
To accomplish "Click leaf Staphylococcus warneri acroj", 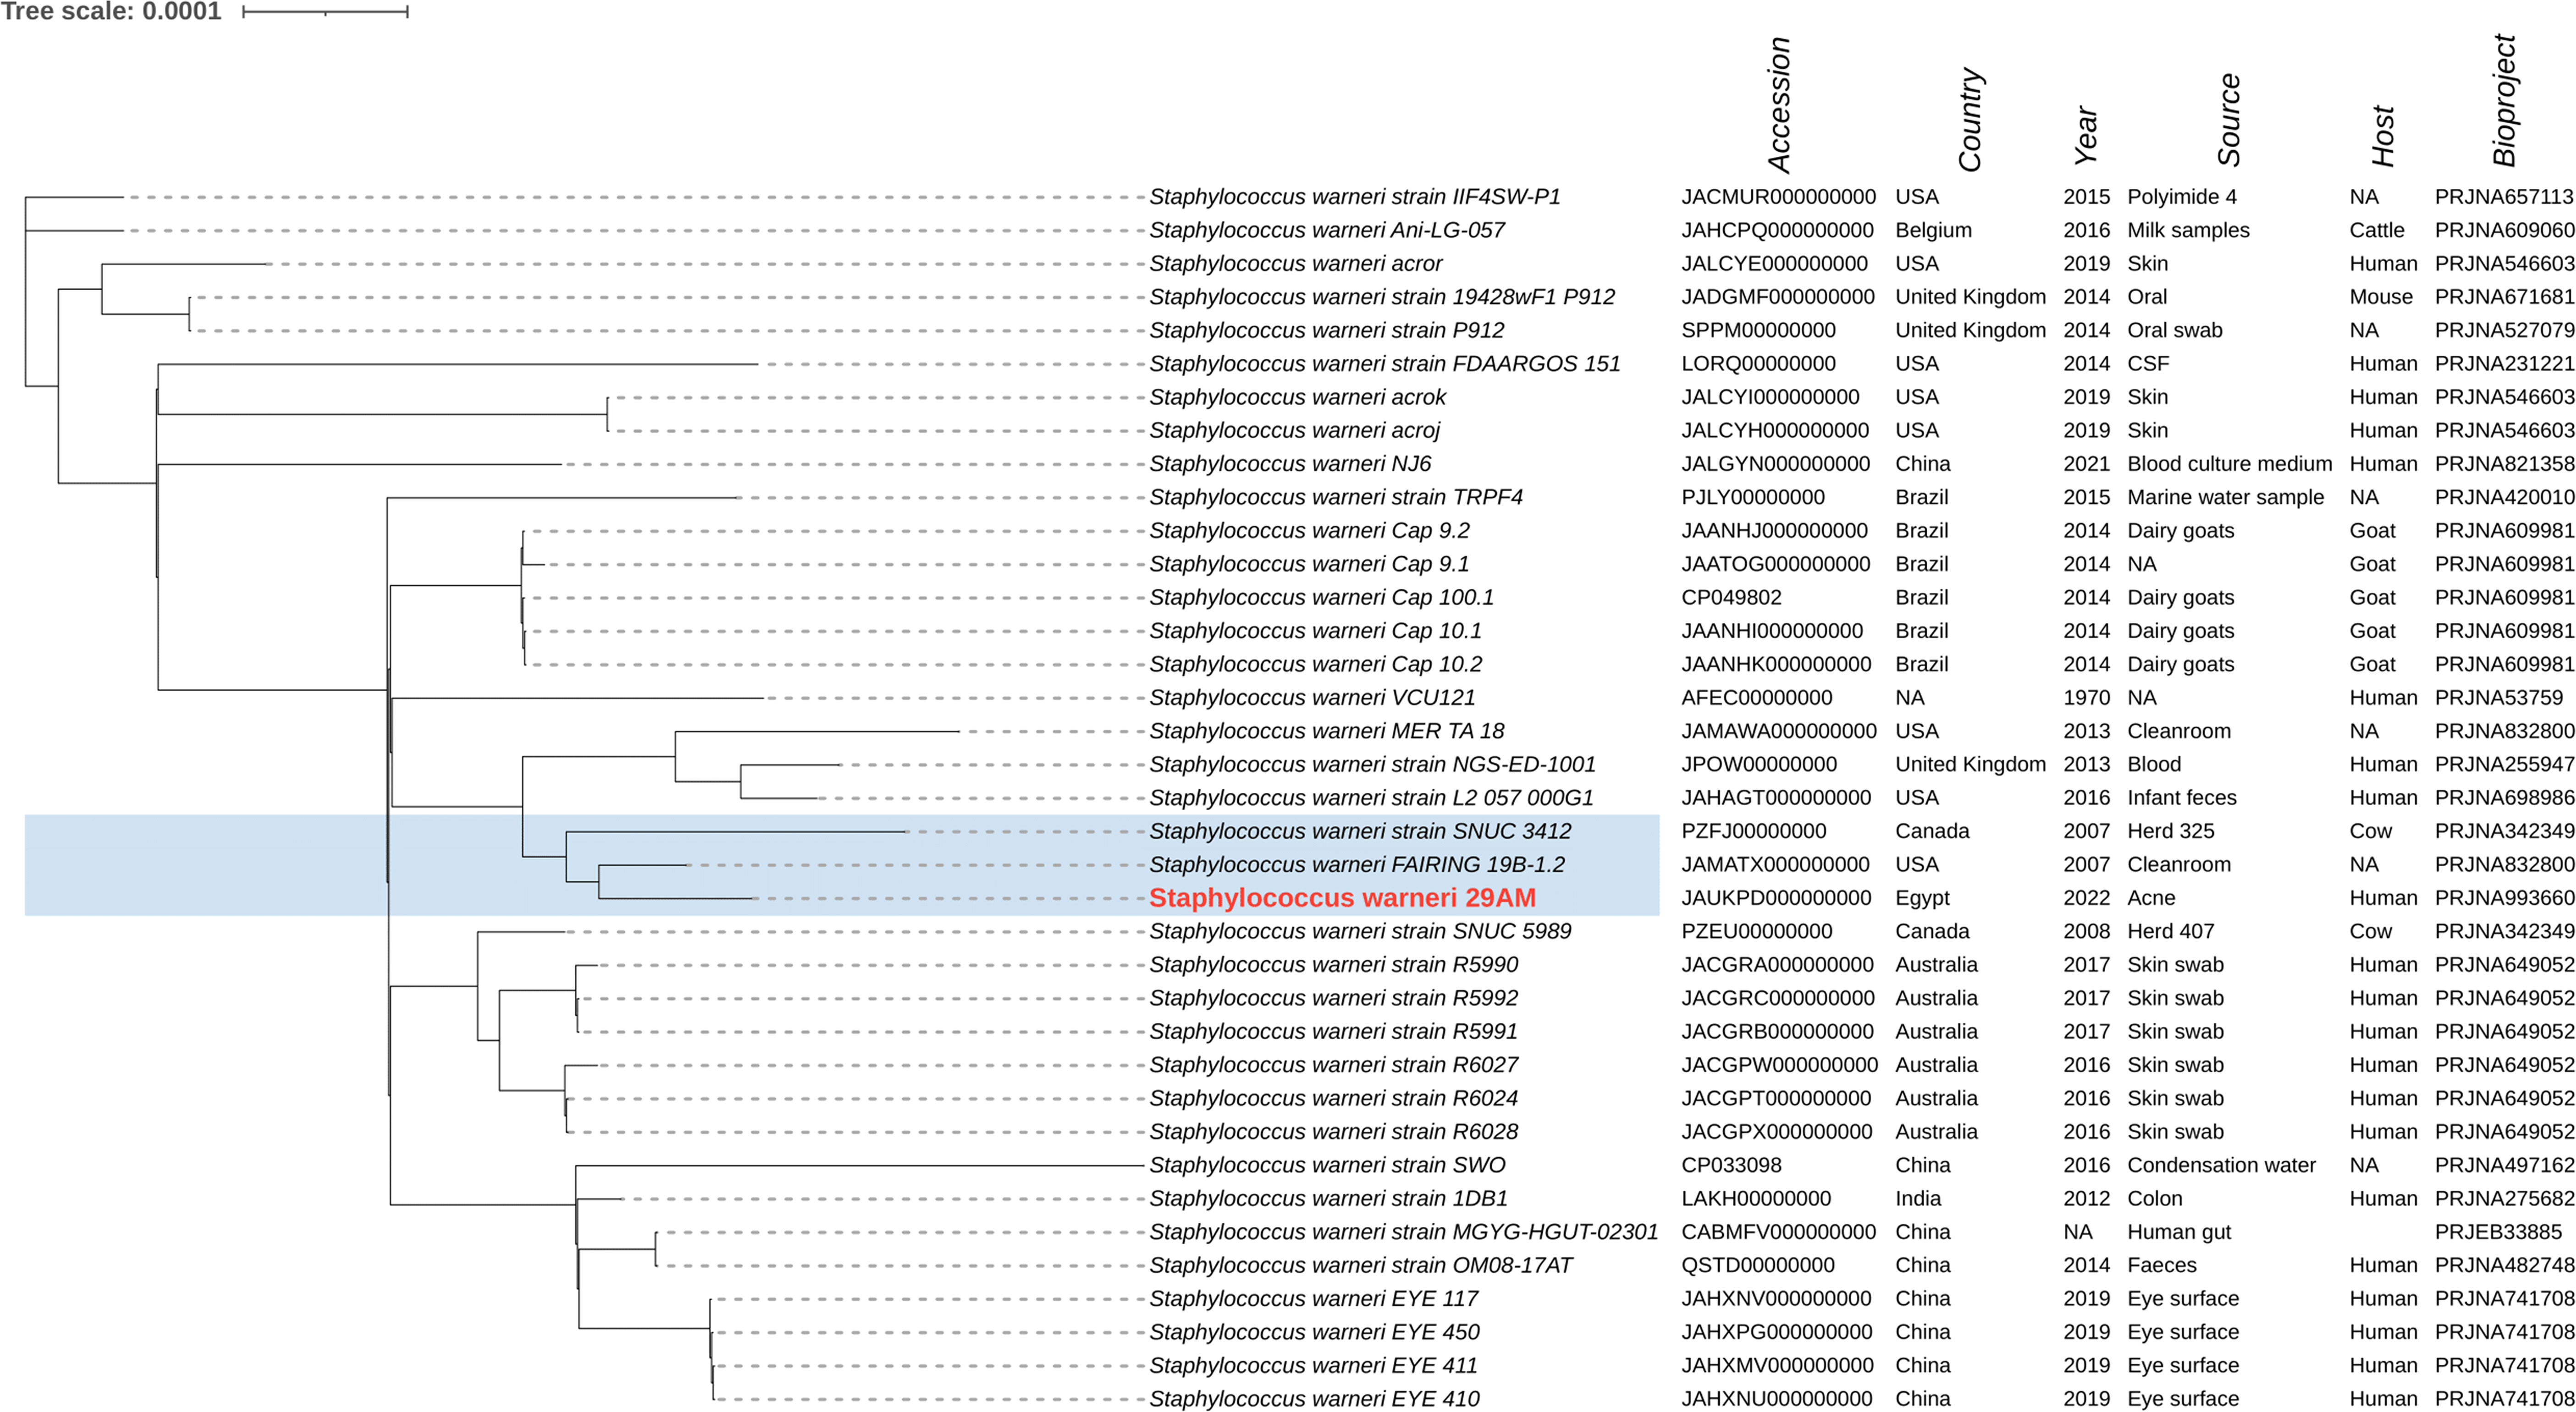I will (1295, 431).
